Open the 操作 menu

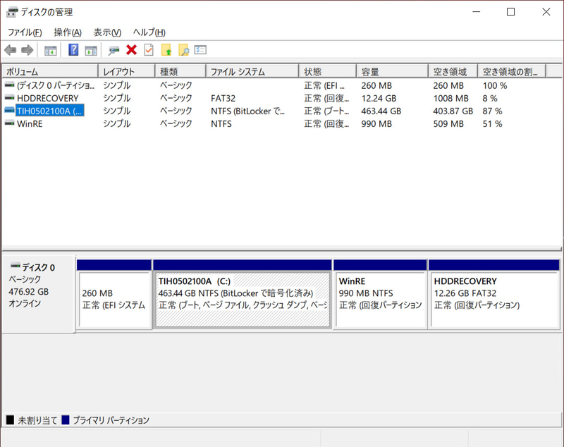[66, 32]
